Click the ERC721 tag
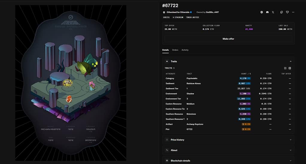This screenshot has width=306, height=164. (x=167, y=17)
